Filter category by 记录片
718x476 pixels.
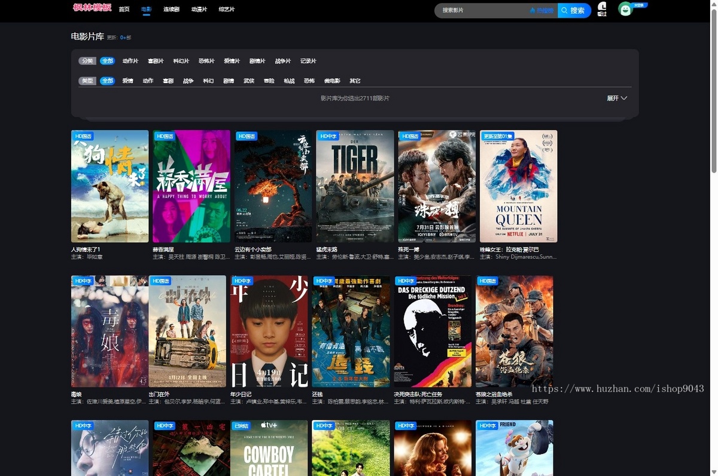[308, 61]
